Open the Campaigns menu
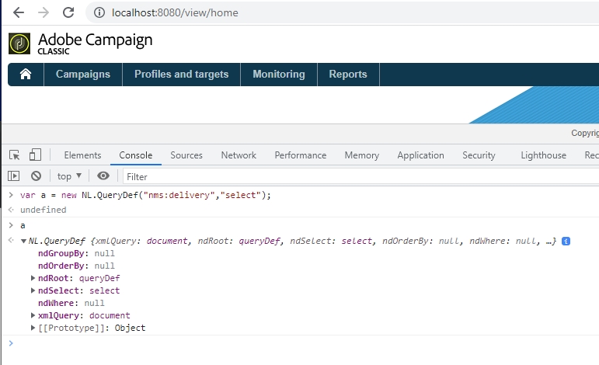Viewport: 599px width, 365px height. (x=83, y=75)
